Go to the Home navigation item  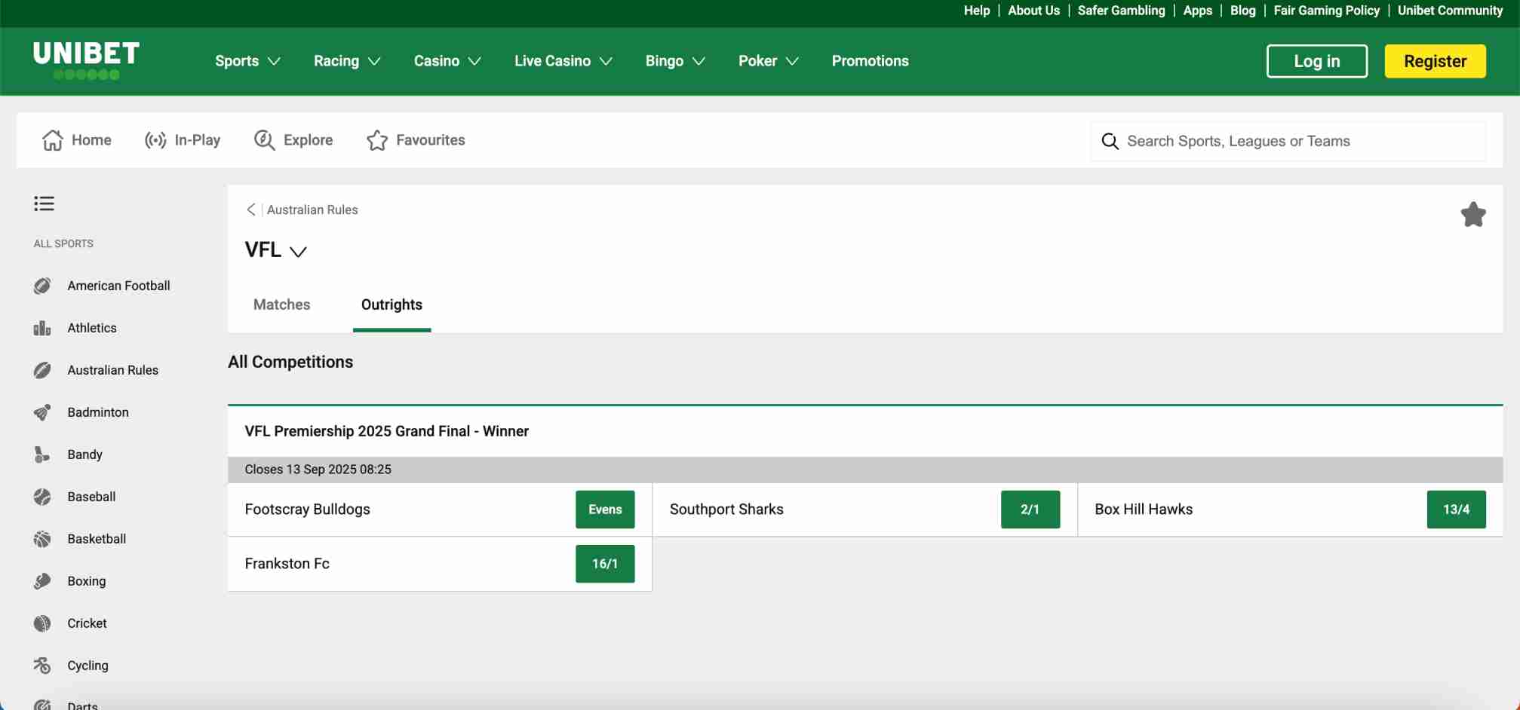(x=77, y=140)
